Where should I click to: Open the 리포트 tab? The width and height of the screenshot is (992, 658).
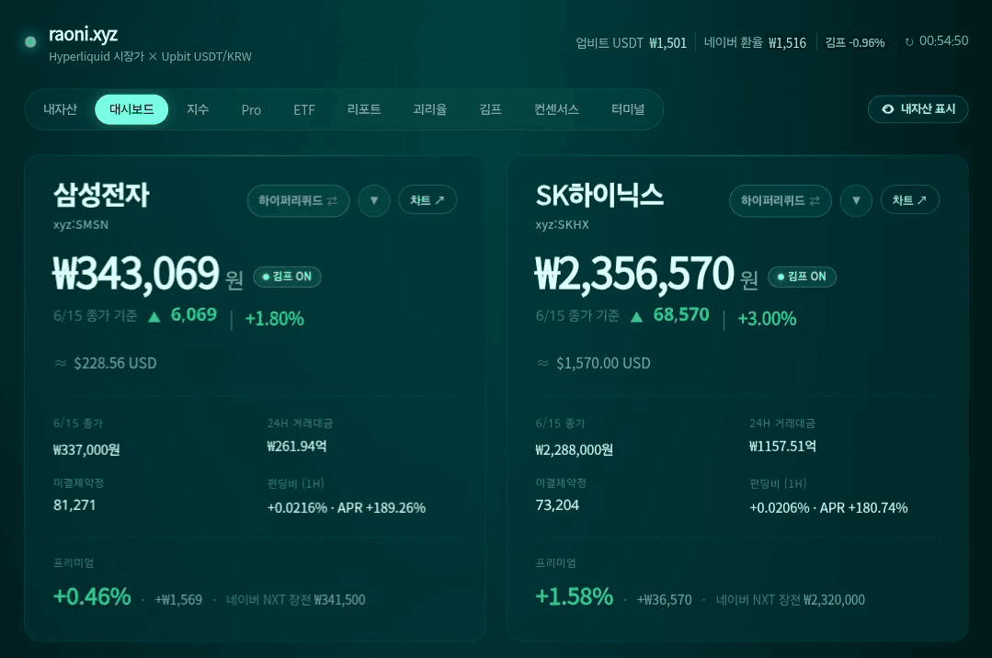point(364,109)
